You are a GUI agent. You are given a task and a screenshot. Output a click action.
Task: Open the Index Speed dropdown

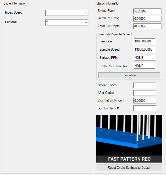[67, 13]
